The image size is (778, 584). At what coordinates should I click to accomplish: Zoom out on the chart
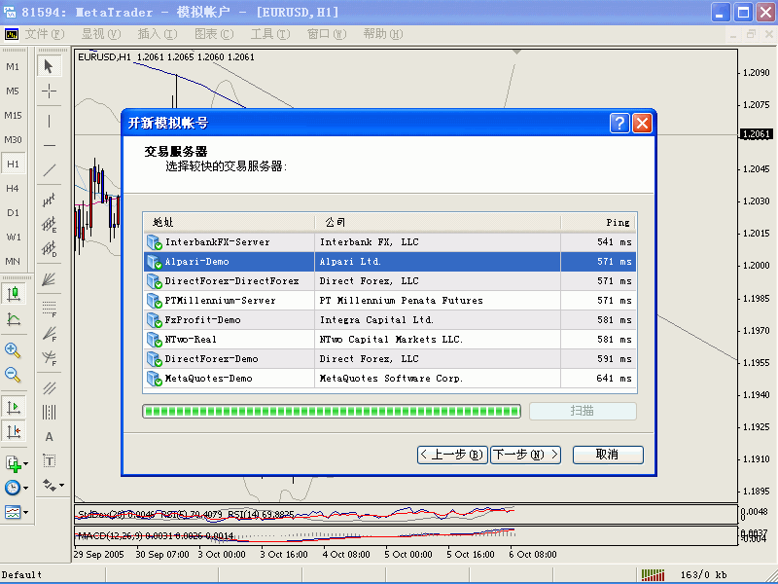coord(13,375)
